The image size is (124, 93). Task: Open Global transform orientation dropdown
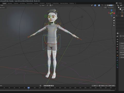(43, 5)
